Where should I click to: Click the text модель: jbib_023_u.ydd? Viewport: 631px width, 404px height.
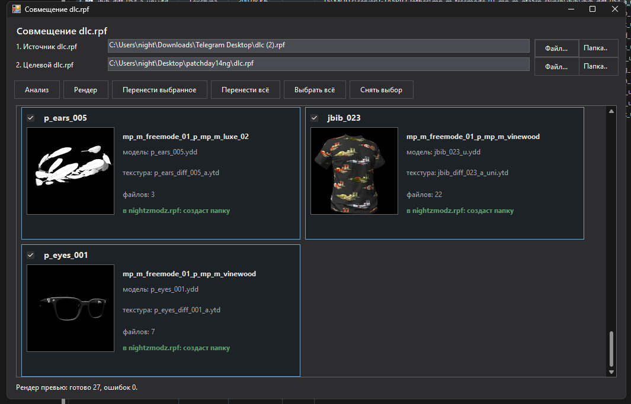[x=443, y=152]
